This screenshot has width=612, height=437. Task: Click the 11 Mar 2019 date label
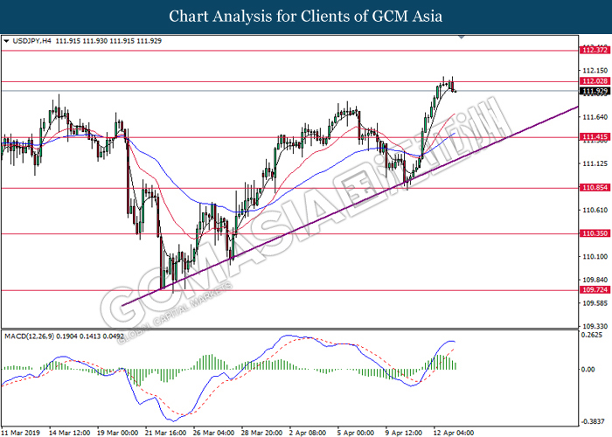pyautogui.click(x=20, y=433)
